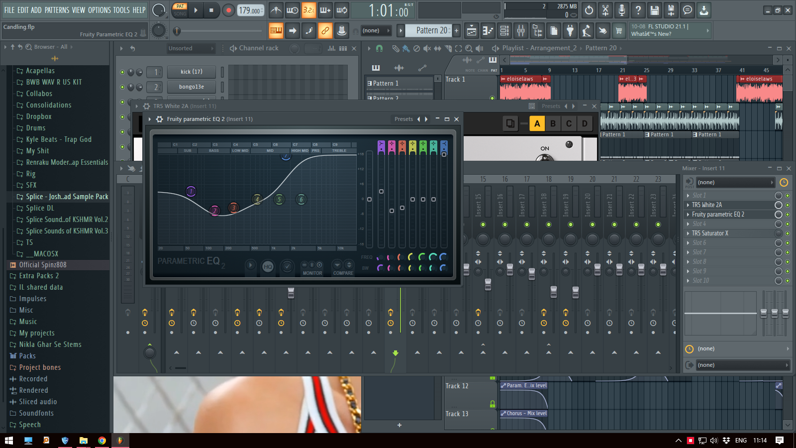Select band 3 token on EQ graph
The image size is (796, 448).
(233, 208)
